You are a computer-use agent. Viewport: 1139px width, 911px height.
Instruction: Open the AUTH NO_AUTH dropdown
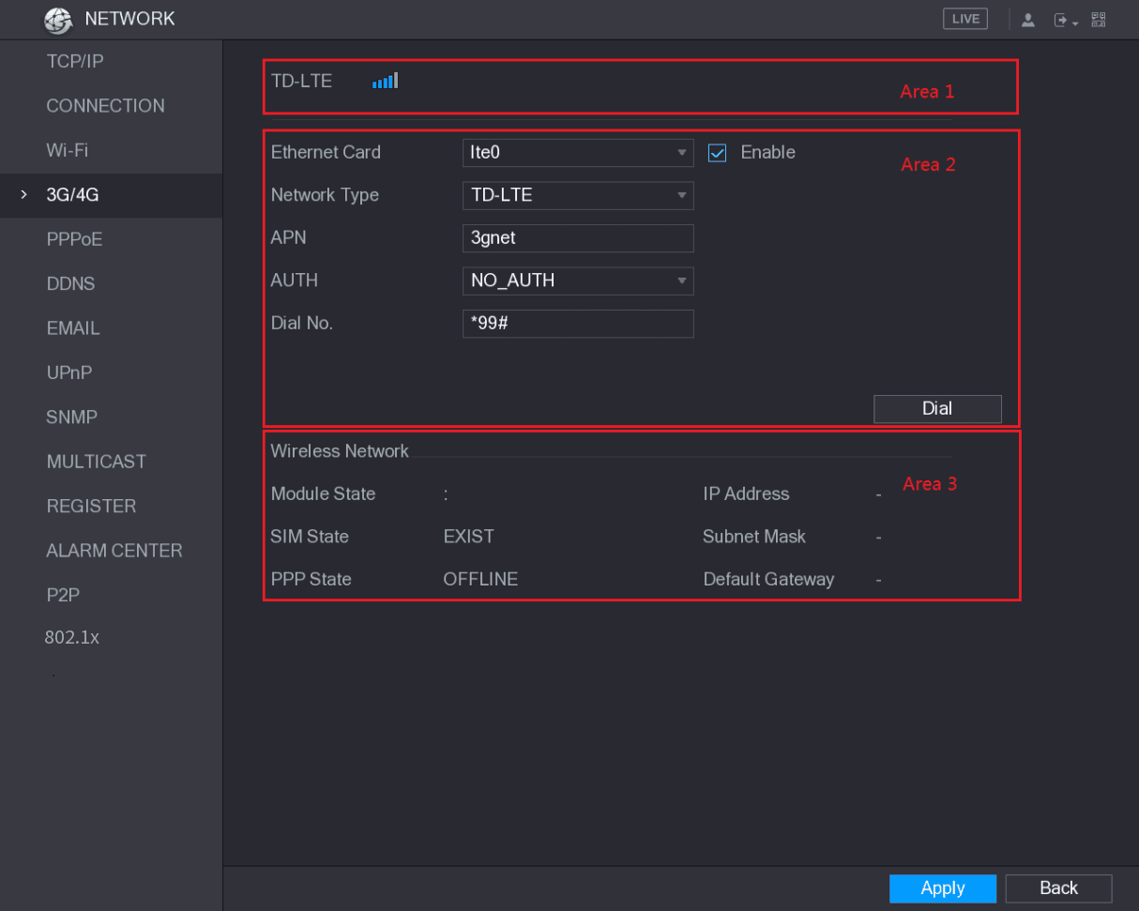578,281
